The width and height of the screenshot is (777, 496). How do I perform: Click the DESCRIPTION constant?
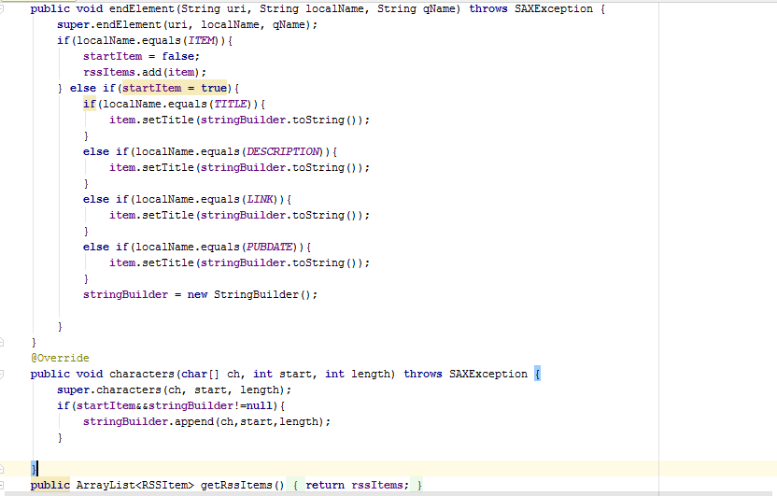(x=283, y=151)
